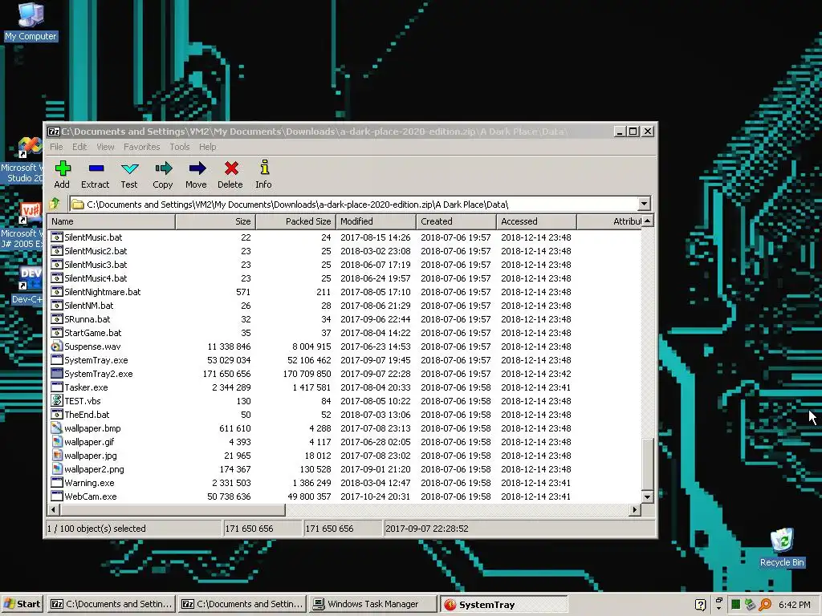Sort by the Modified column header

pos(376,221)
